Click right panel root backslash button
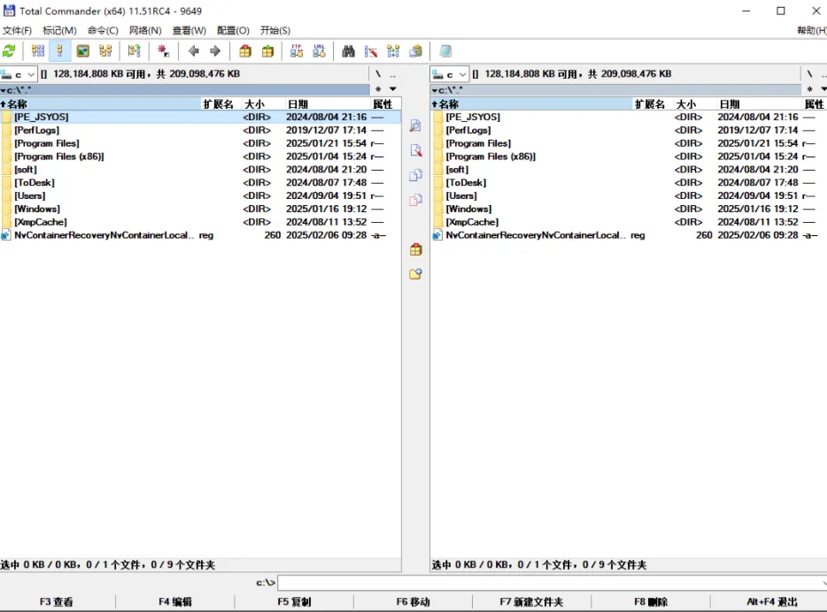827x612 pixels. tap(809, 74)
